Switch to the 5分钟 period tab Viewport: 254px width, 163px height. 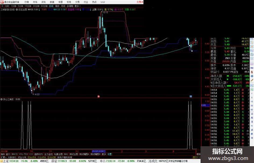pos(20,6)
